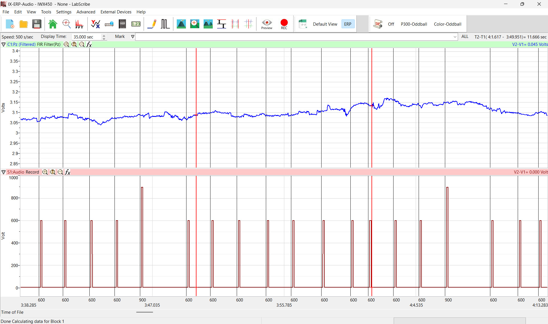Zoom in on the Pz channel
This screenshot has width=548, height=324.
coord(66,44)
